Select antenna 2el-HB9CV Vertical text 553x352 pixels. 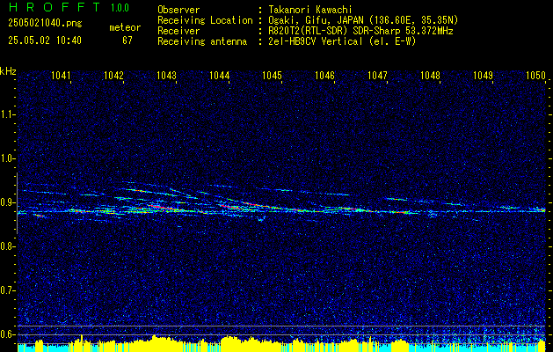click(342, 41)
